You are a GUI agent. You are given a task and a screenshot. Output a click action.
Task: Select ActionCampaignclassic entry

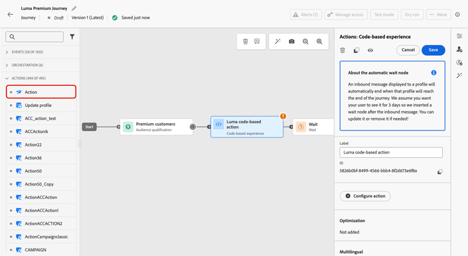(x=41, y=237)
